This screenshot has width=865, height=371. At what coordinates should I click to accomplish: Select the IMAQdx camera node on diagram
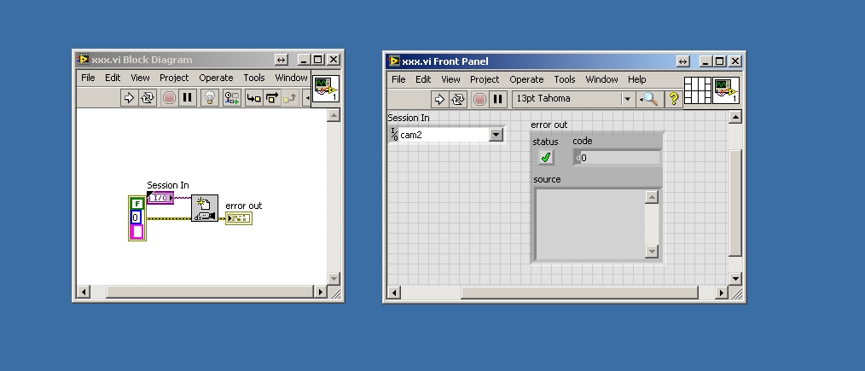(x=205, y=209)
